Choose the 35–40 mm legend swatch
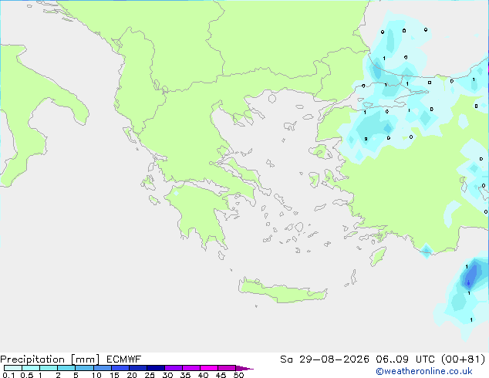Screen dimensions: 489x378 (x=191, y=368)
